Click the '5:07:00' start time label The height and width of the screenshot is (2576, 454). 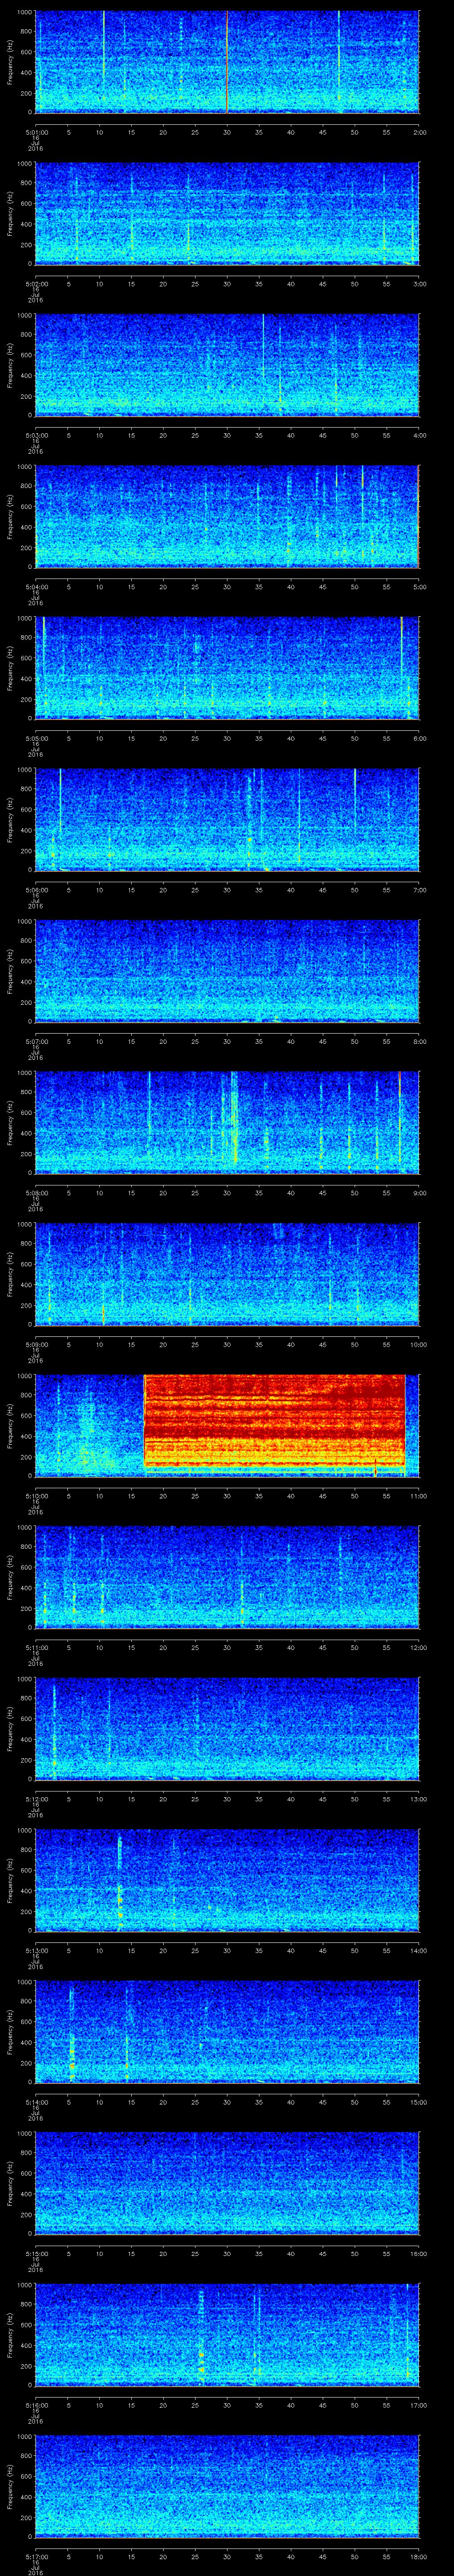click(x=36, y=1041)
